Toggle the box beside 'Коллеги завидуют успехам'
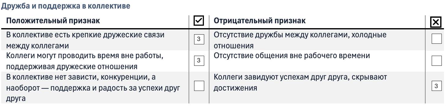The image size is (447, 112). (437, 86)
